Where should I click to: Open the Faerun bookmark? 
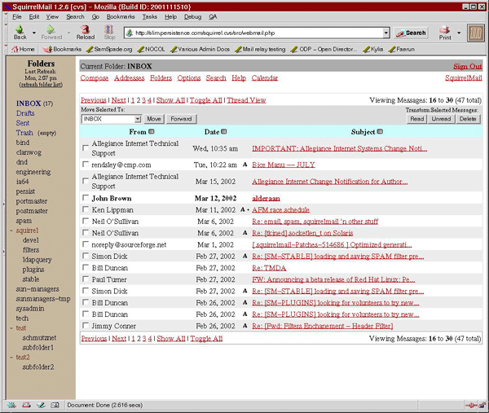click(402, 49)
